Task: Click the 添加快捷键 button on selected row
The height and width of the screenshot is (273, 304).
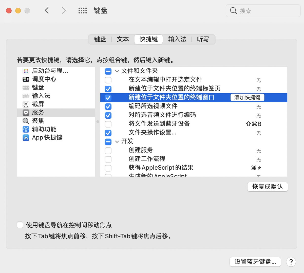Action: (247, 98)
